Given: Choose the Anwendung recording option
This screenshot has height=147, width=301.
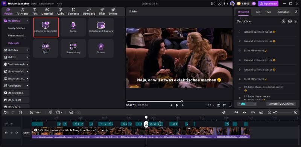Looking at the screenshot, I should coord(73,48).
